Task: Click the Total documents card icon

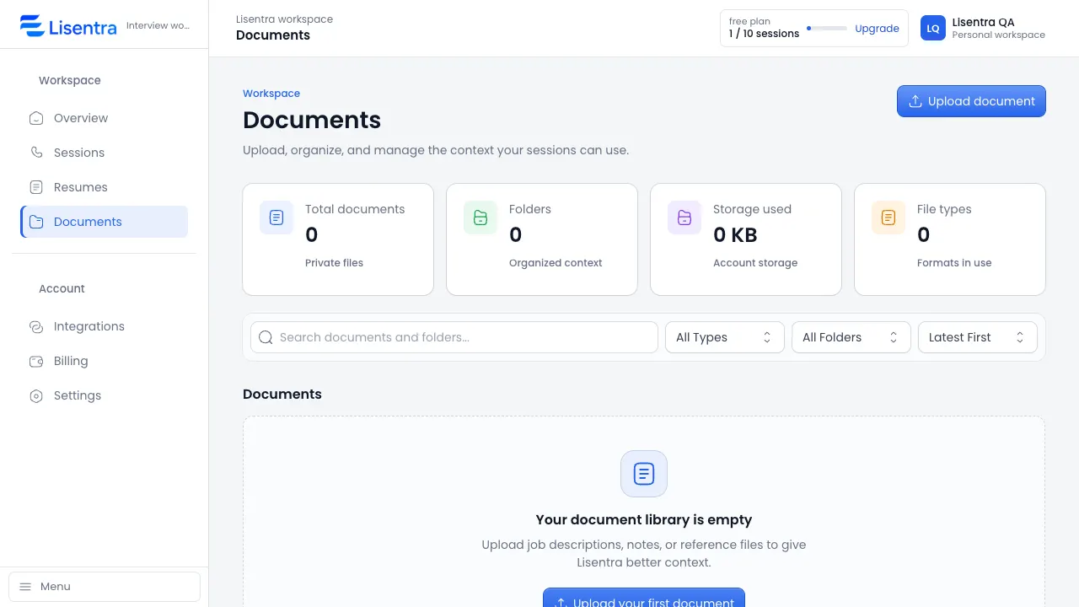Action: pos(276,218)
